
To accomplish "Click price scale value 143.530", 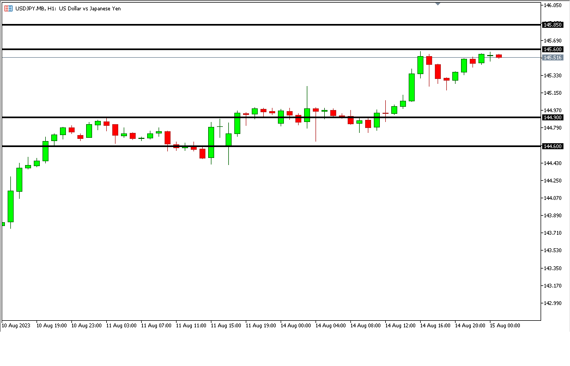I will 553,250.
